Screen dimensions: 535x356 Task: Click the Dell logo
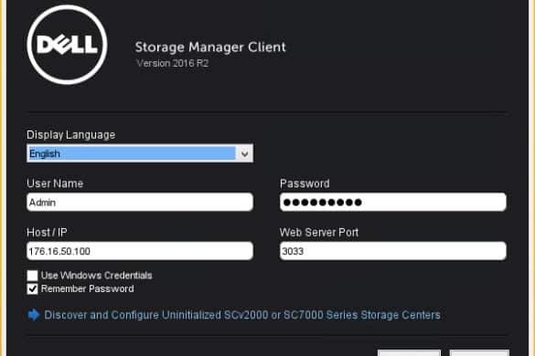tap(67, 45)
